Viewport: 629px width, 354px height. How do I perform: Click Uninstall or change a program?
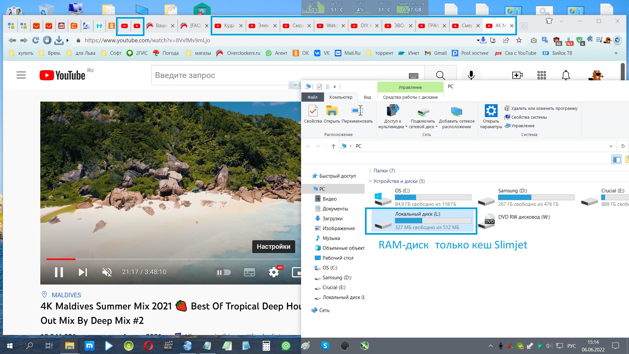tap(544, 108)
